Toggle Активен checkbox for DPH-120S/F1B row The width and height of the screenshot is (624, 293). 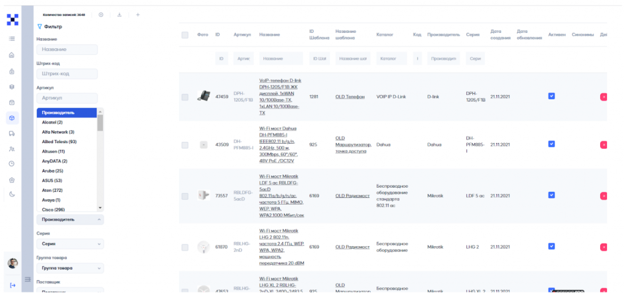551,96
